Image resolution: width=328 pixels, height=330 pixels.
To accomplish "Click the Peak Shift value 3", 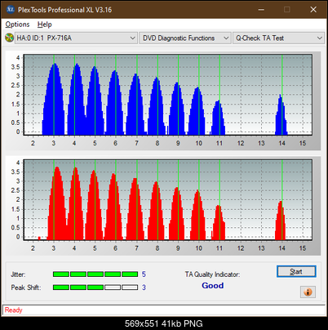I will point(144,288).
